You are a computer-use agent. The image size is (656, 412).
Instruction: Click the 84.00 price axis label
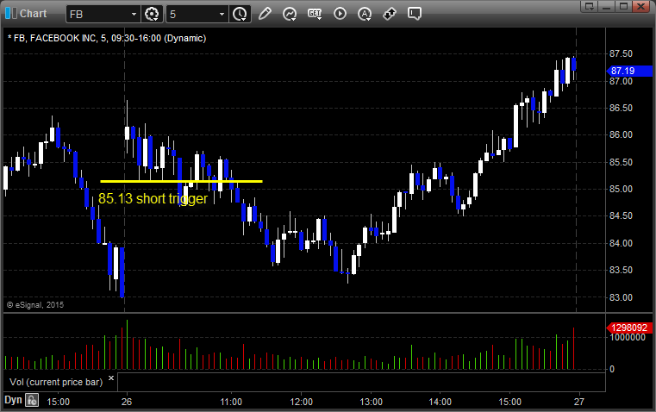(621, 243)
